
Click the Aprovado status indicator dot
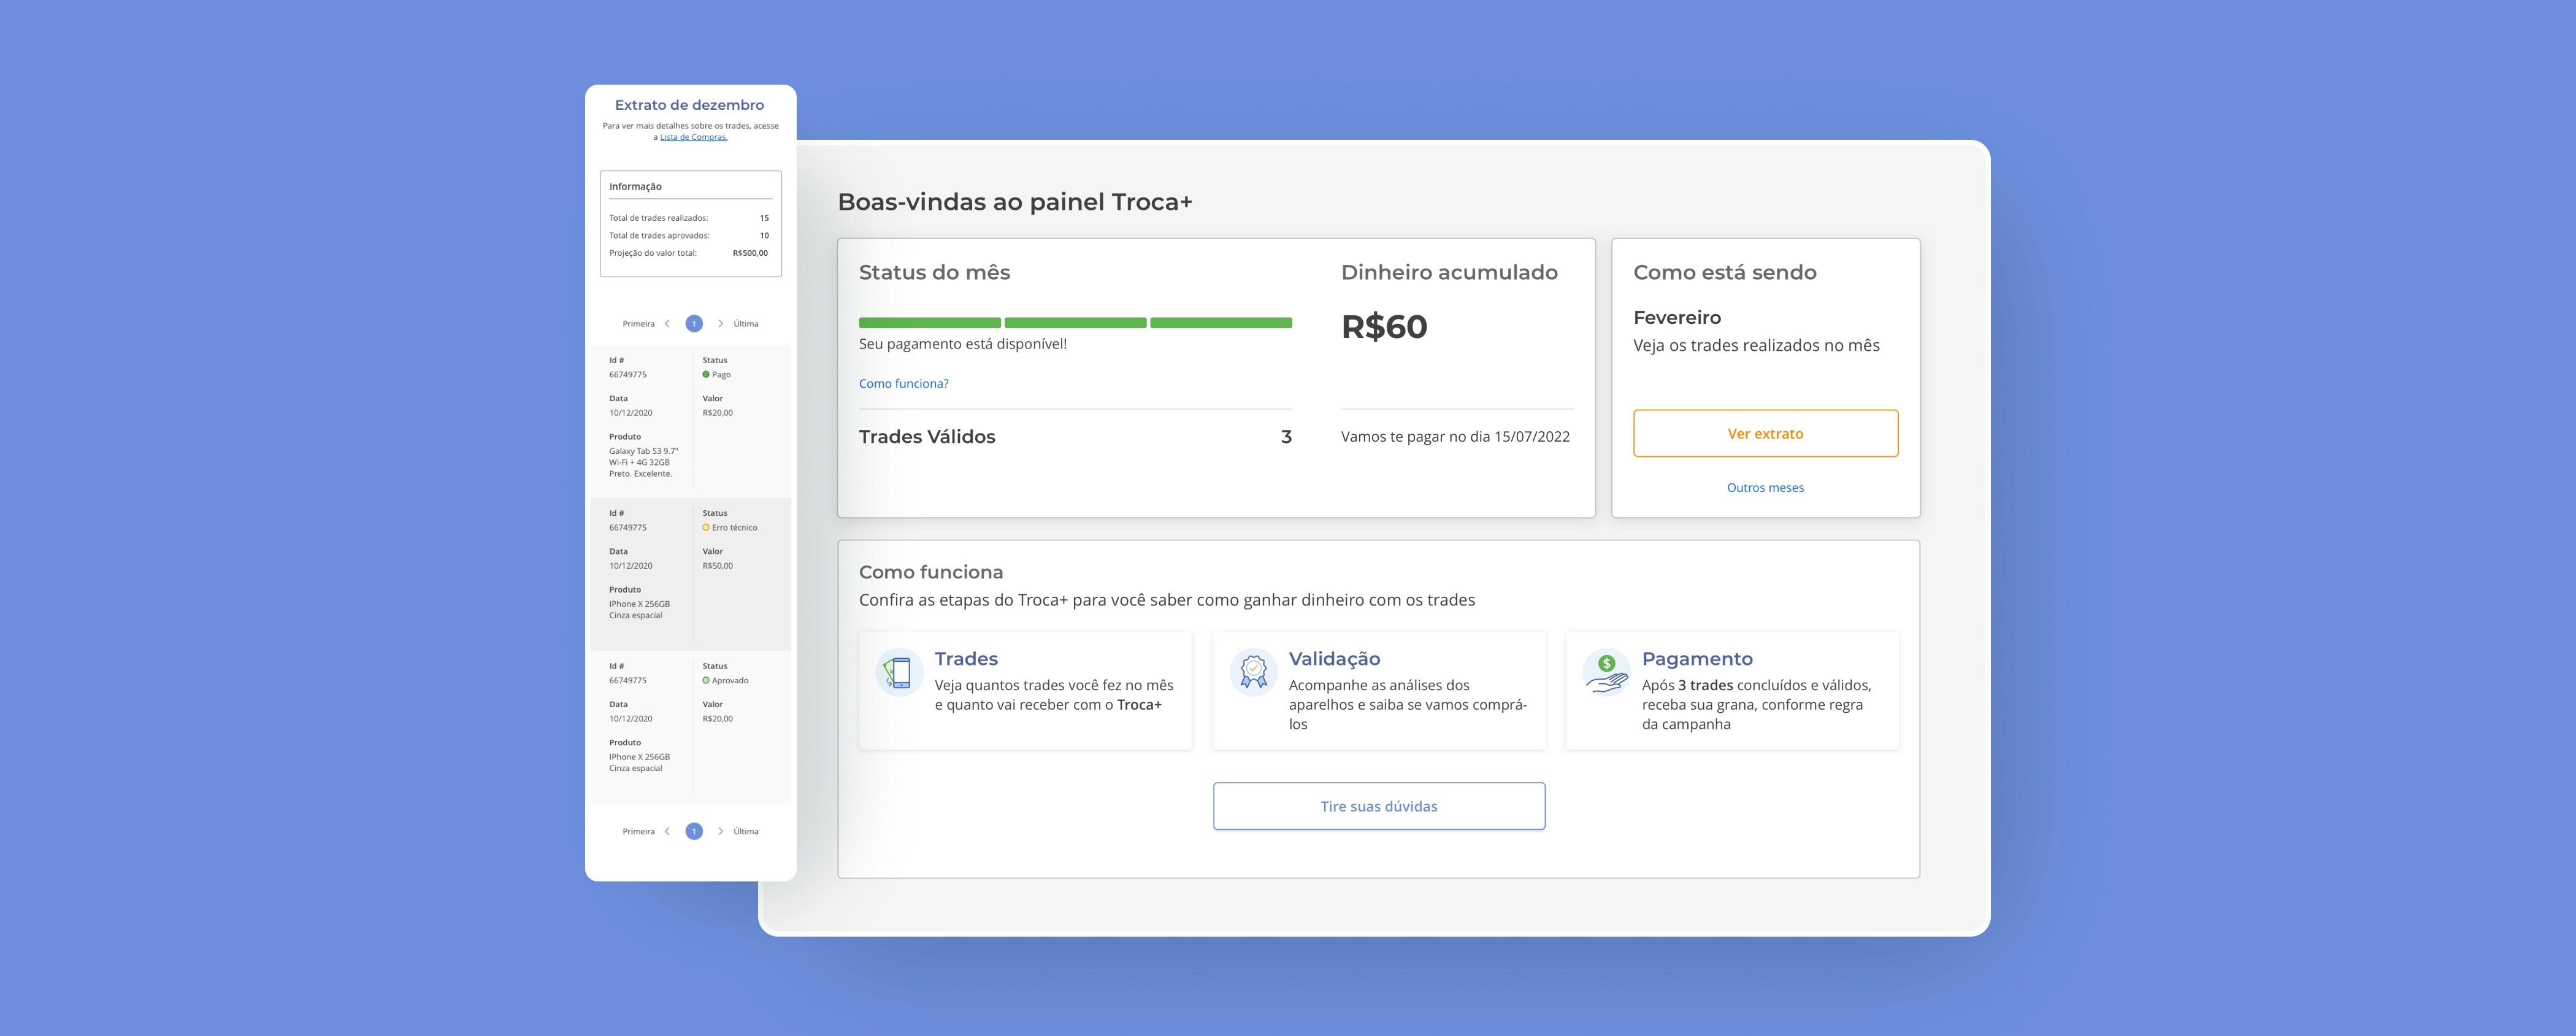pos(706,681)
